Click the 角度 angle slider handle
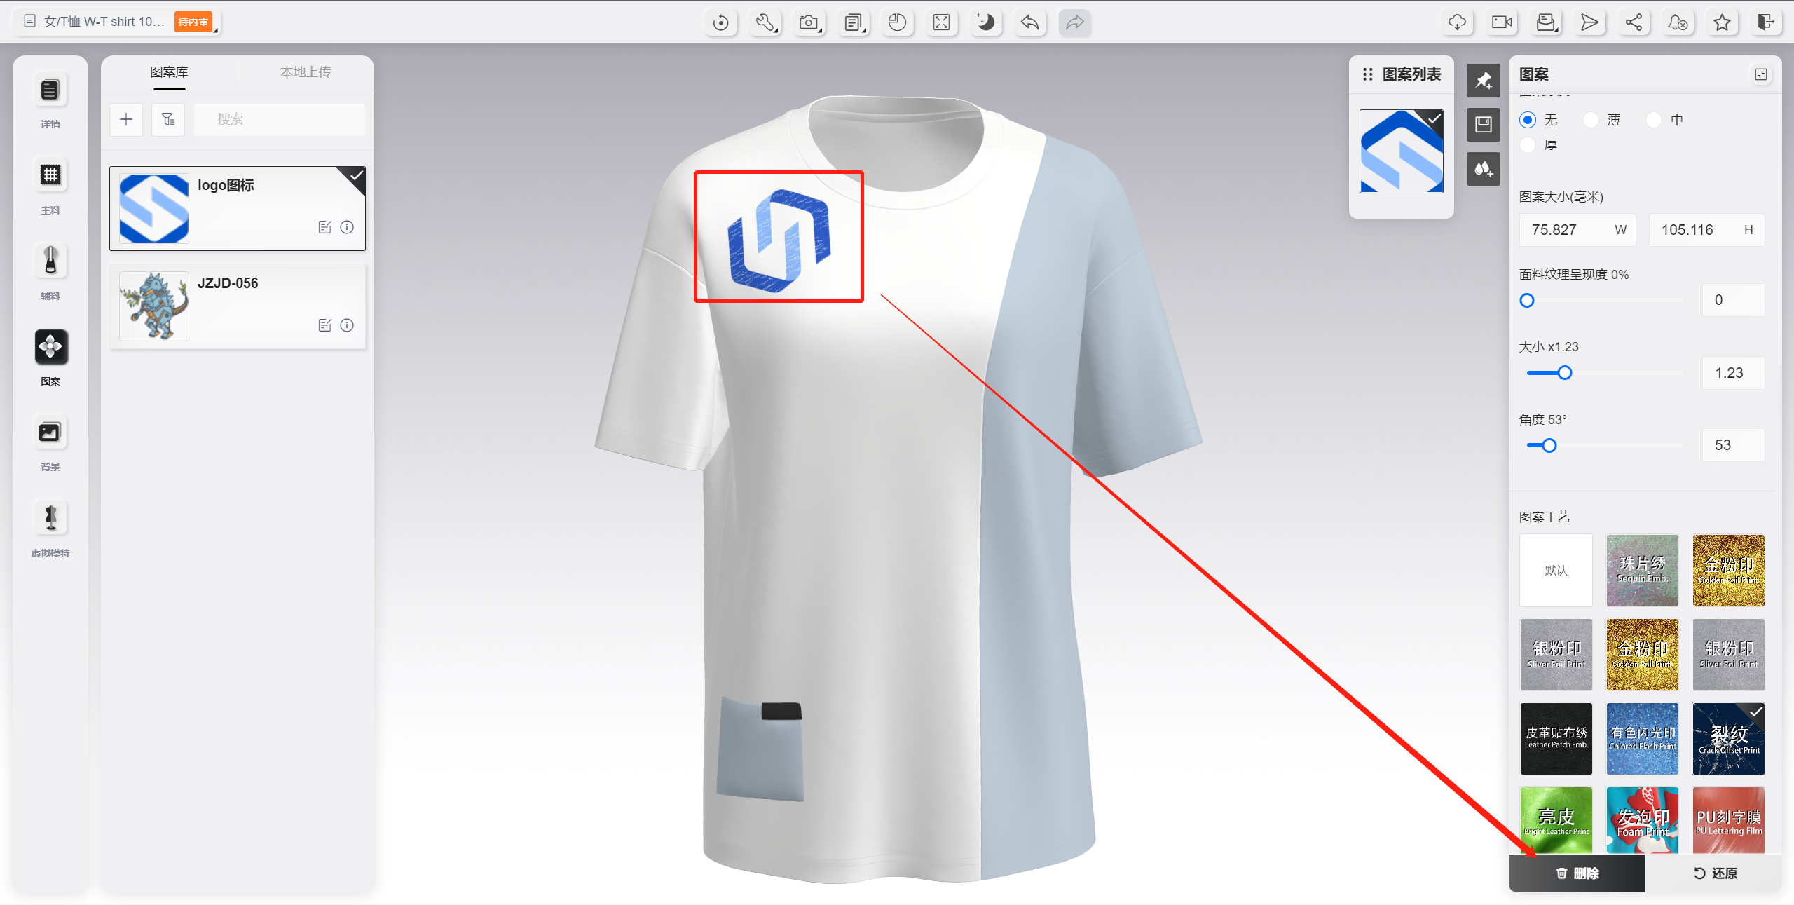Screen dimensions: 1794x905 tap(1549, 445)
